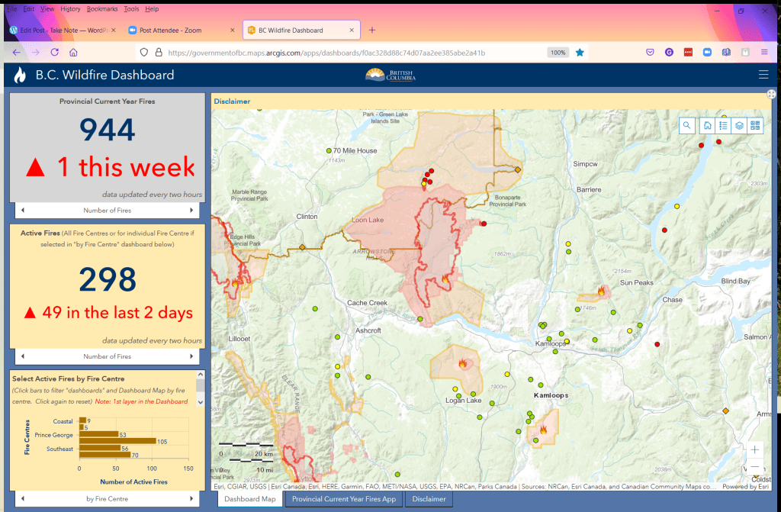781x512 pixels.
Task: Switch to Provincial Current Year Fires App tab
Action: [344, 499]
